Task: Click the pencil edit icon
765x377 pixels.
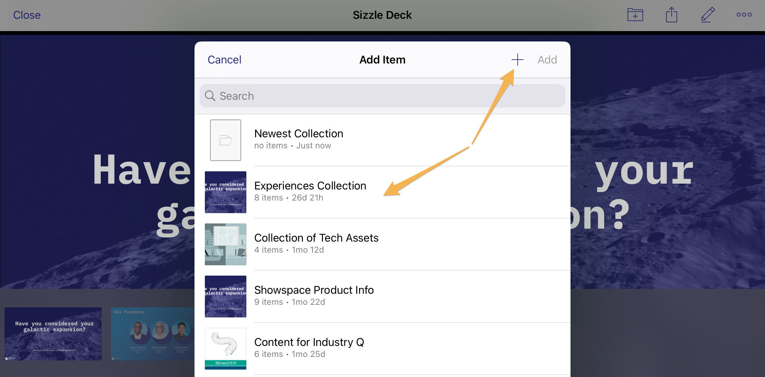Action: coord(708,15)
